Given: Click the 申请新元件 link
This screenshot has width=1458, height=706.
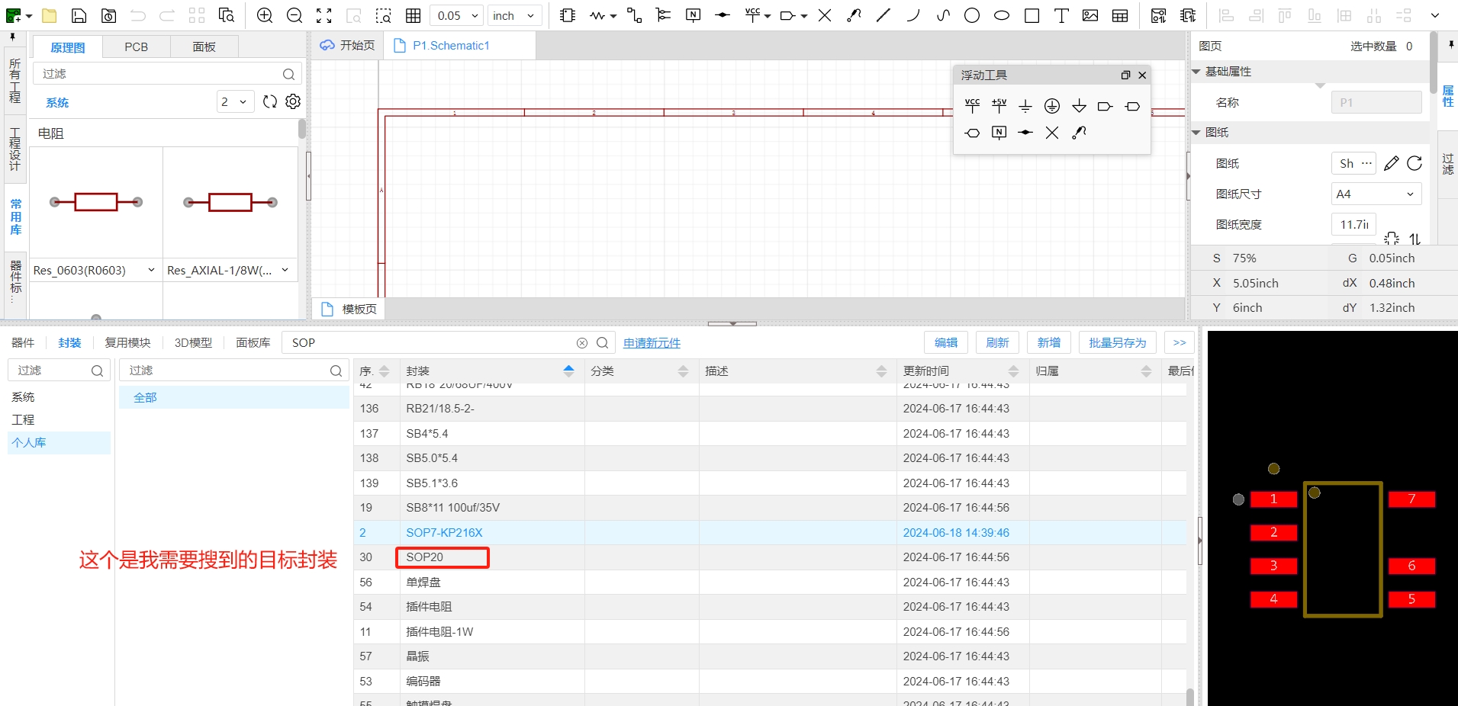Looking at the screenshot, I should [652, 342].
